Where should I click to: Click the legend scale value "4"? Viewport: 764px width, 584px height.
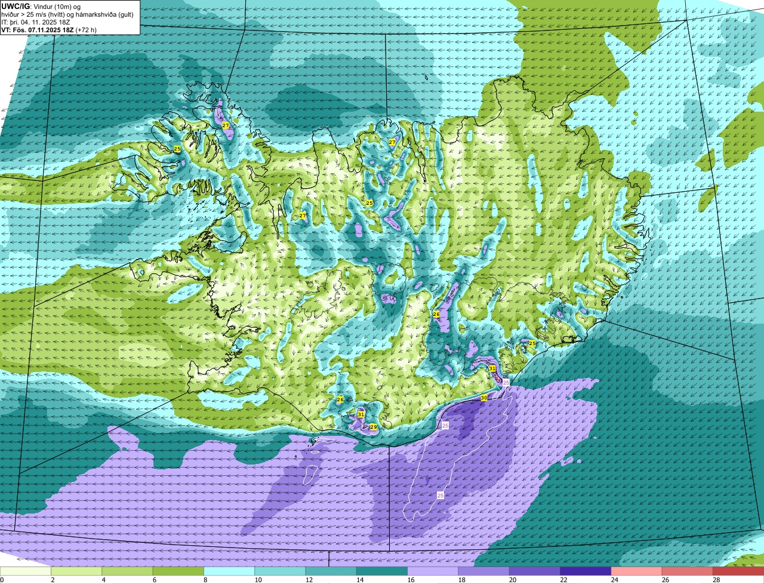coord(103,580)
